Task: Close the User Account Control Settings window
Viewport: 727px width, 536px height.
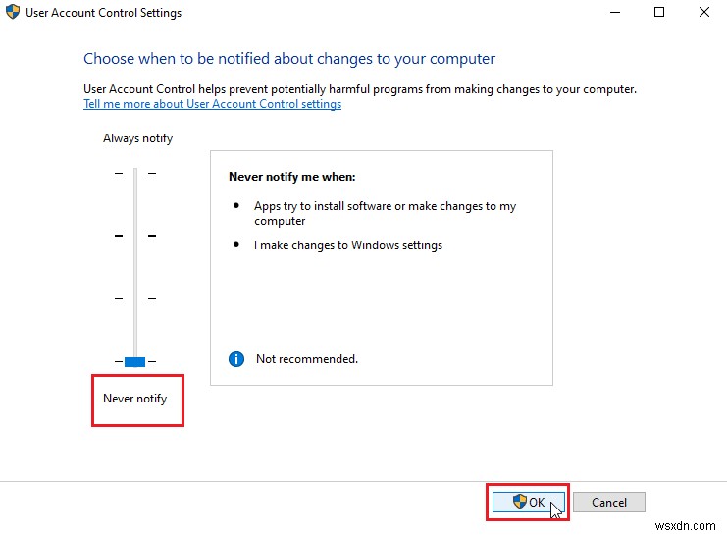Action: (704, 13)
